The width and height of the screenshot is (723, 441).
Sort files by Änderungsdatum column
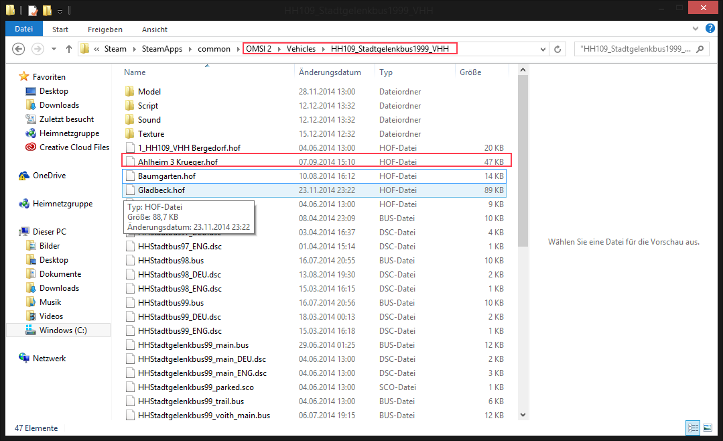[330, 72]
